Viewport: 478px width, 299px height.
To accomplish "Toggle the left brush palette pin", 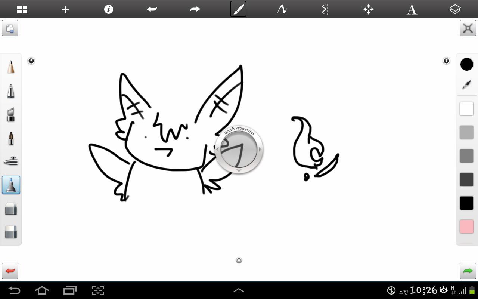I will pyautogui.click(x=31, y=61).
